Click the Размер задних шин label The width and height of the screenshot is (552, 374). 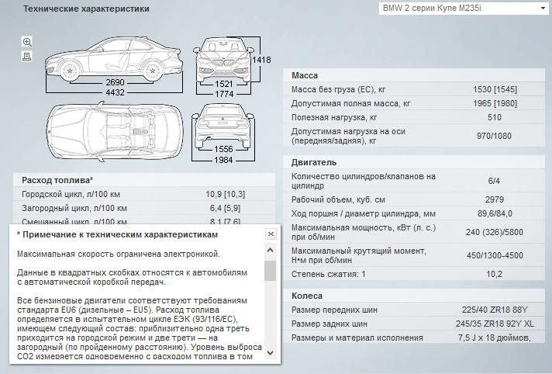pyautogui.click(x=329, y=324)
